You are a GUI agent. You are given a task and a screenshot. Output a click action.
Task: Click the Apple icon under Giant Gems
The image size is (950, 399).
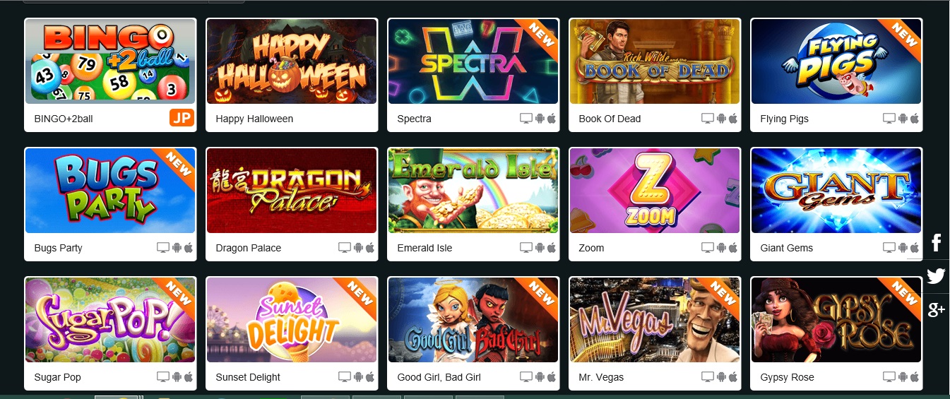(915, 248)
